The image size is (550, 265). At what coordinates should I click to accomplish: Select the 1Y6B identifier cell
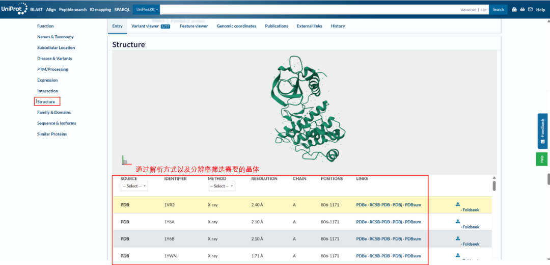click(170, 238)
